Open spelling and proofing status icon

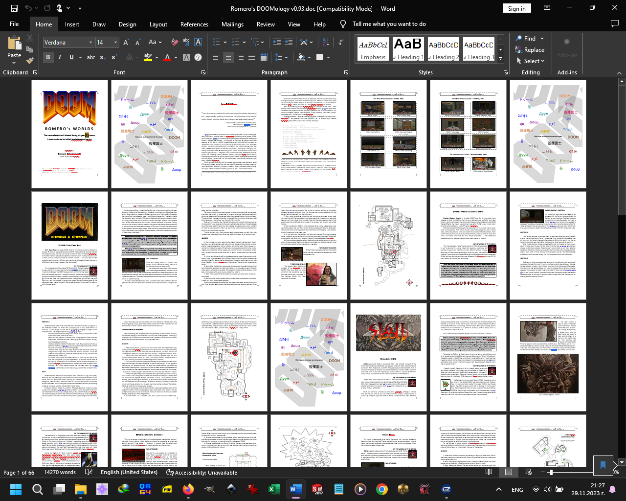[x=89, y=472]
